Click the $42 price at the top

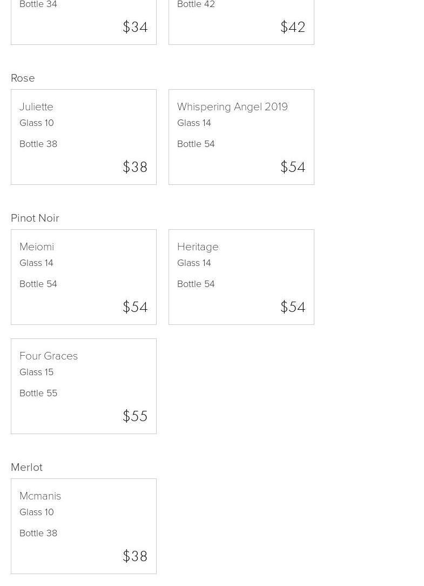[x=293, y=27]
